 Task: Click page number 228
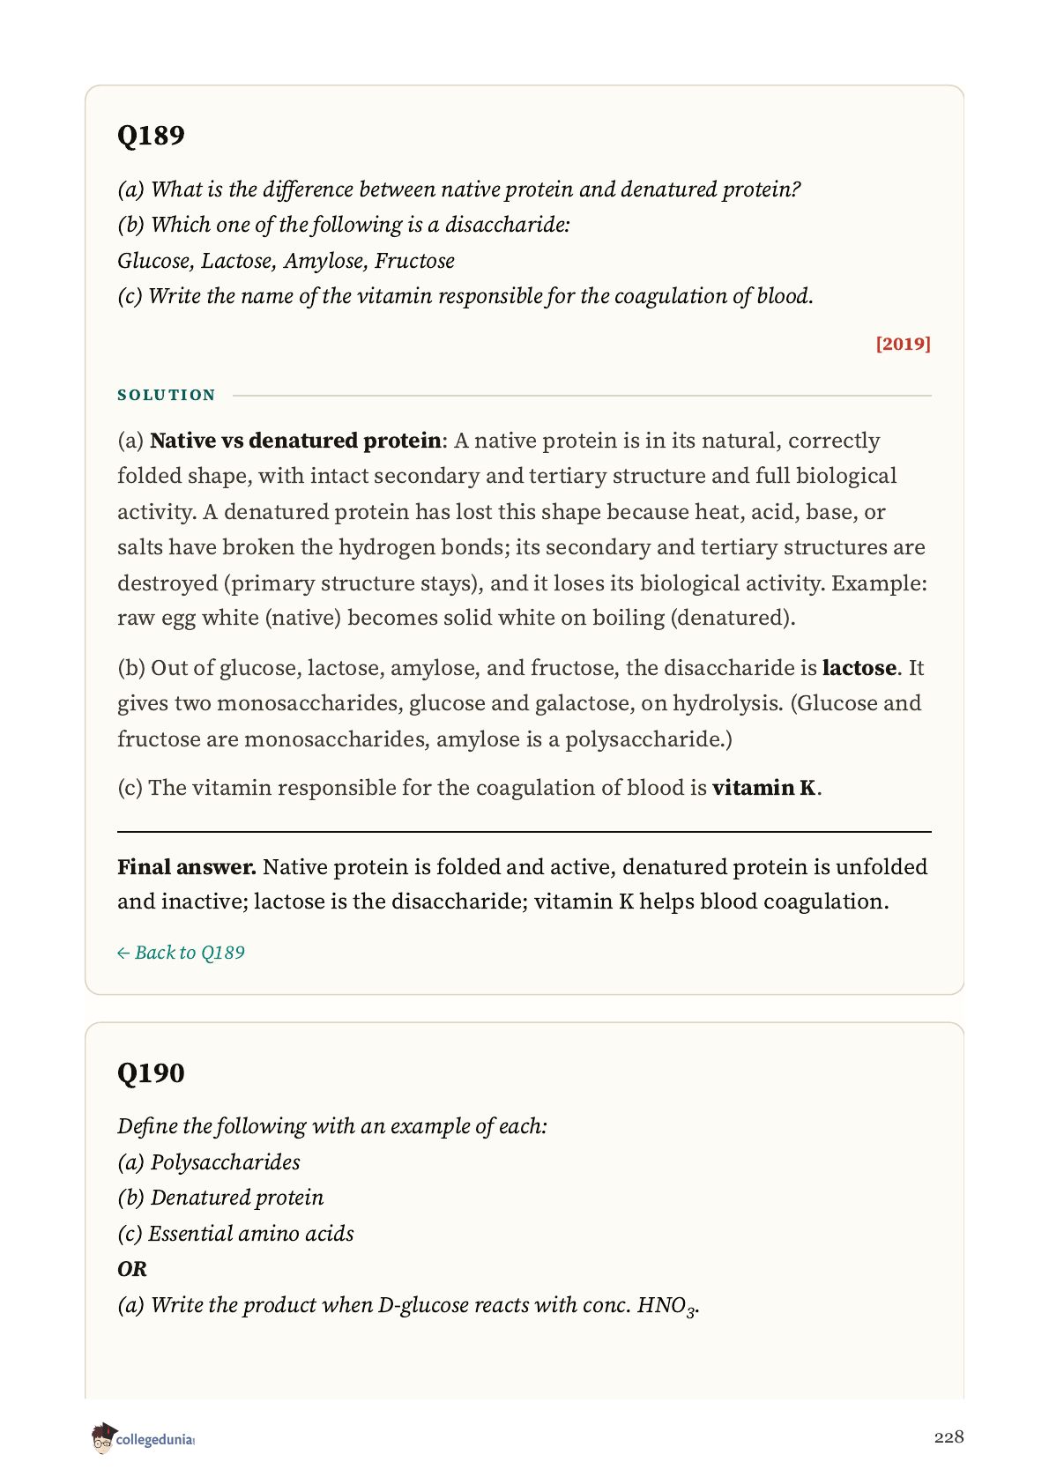click(949, 1437)
